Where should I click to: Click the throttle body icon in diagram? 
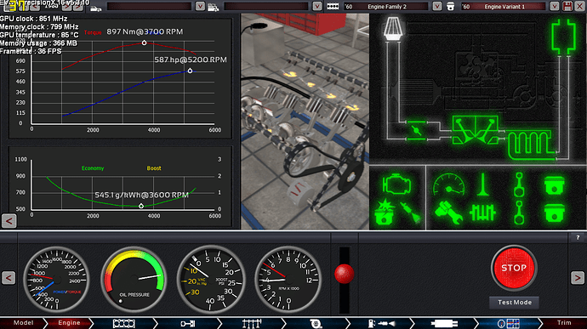point(416,130)
